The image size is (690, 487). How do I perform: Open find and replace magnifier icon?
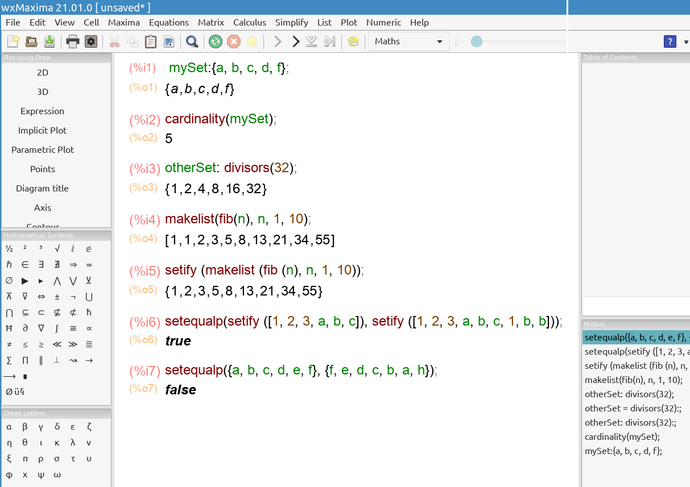[x=192, y=41]
